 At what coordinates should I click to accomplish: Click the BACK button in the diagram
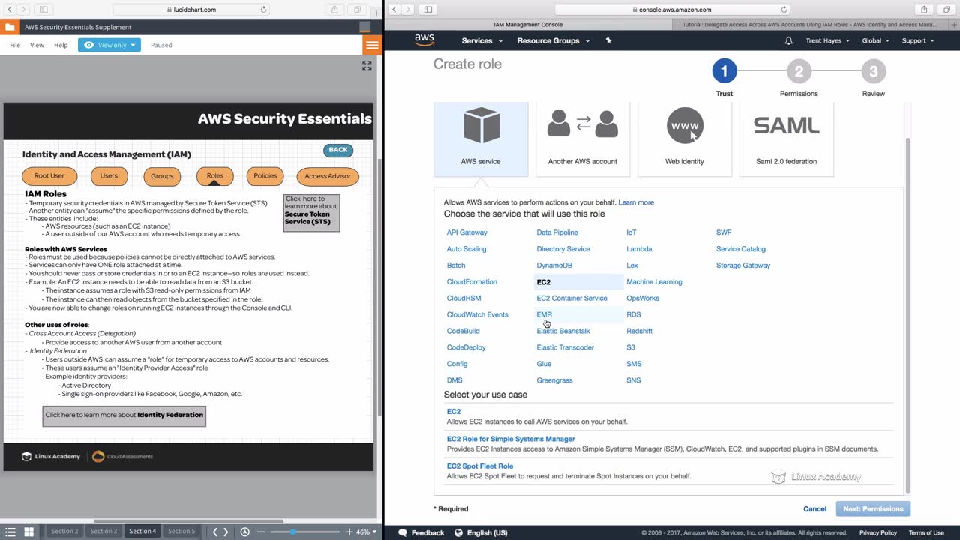pyautogui.click(x=338, y=150)
